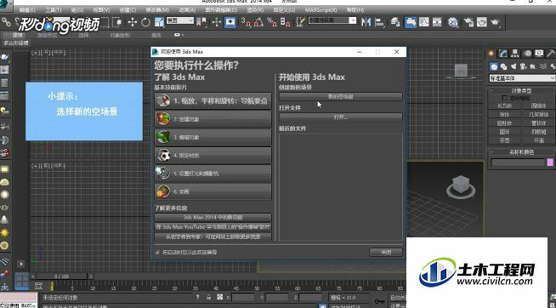Open the Animation menu
The image size is (556, 308).
(187, 10)
